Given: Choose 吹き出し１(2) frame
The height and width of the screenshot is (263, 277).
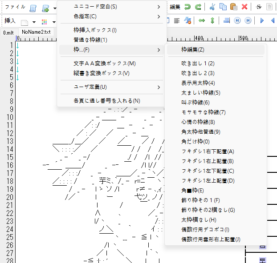Looking at the screenshot, I should 216,64.
